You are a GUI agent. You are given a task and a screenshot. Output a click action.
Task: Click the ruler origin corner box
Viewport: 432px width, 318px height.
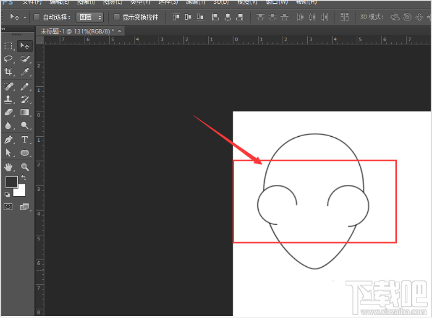point(40,39)
